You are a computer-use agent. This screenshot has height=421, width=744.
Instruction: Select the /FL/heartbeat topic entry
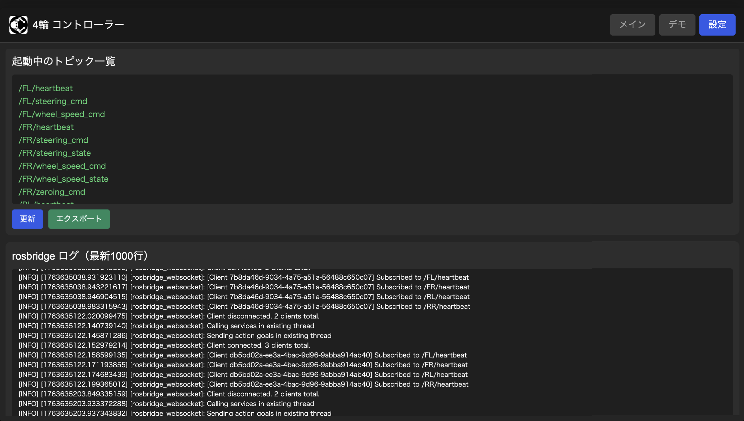click(46, 88)
